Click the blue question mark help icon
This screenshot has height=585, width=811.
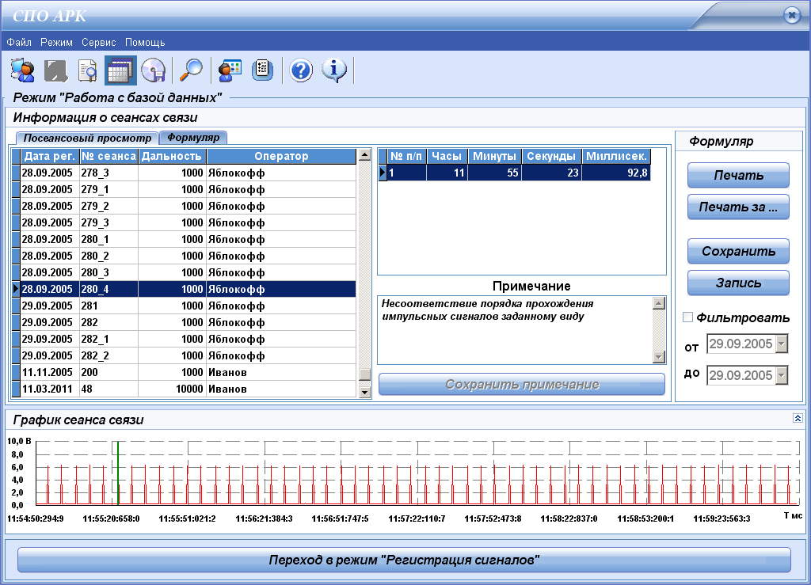pyautogui.click(x=301, y=70)
